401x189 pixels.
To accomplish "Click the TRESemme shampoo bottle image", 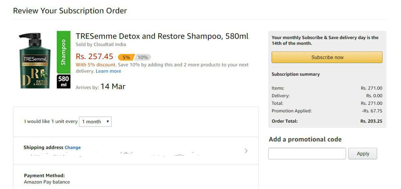I will 35,61.
